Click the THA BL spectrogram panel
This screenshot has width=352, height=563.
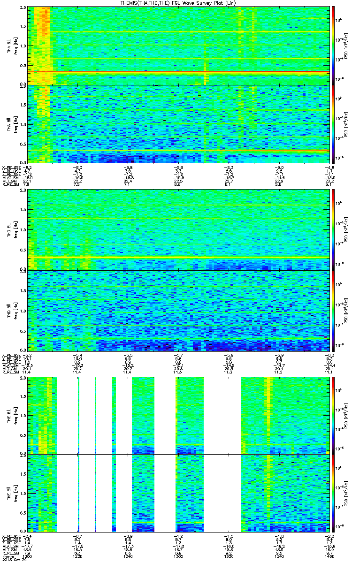tap(179, 46)
